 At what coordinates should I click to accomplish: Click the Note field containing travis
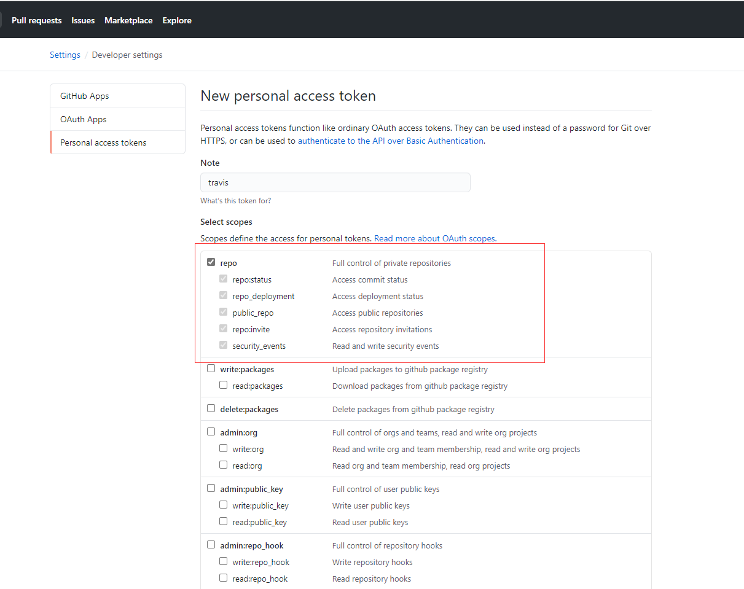tap(335, 182)
